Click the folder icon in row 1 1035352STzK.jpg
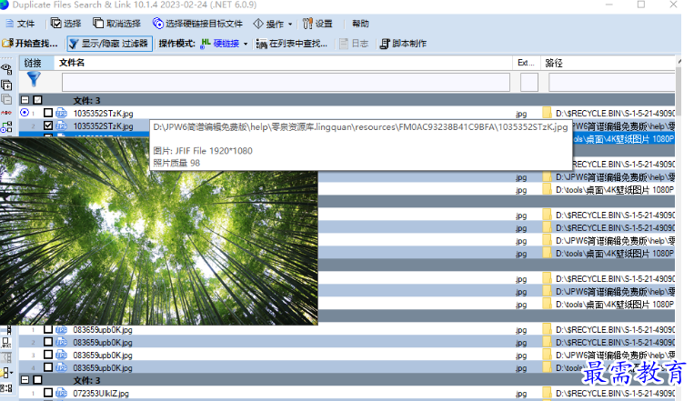Viewport: 694px width, 401px height. pos(547,113)
